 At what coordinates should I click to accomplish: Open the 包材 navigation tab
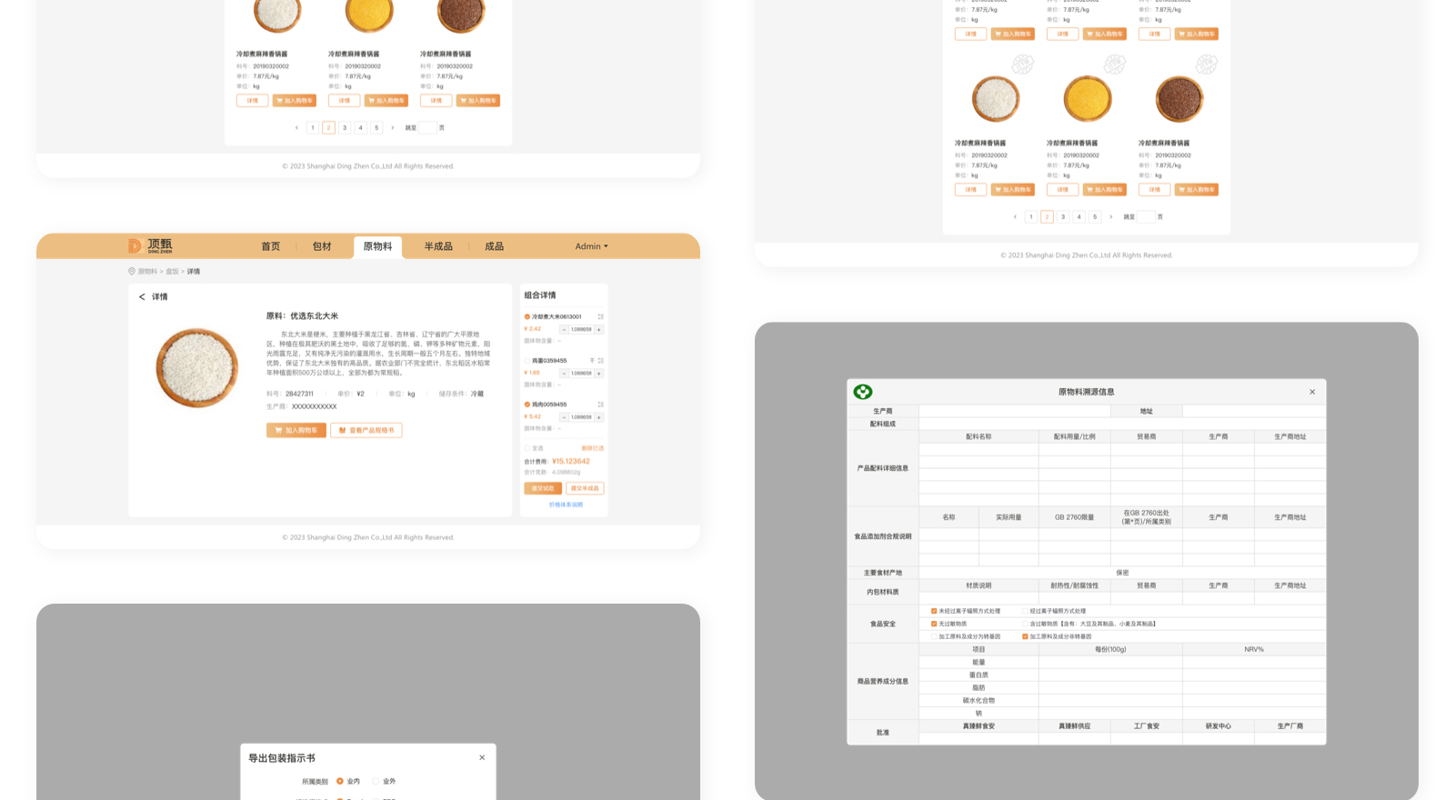pyautogui.click(x=322, y=246)
